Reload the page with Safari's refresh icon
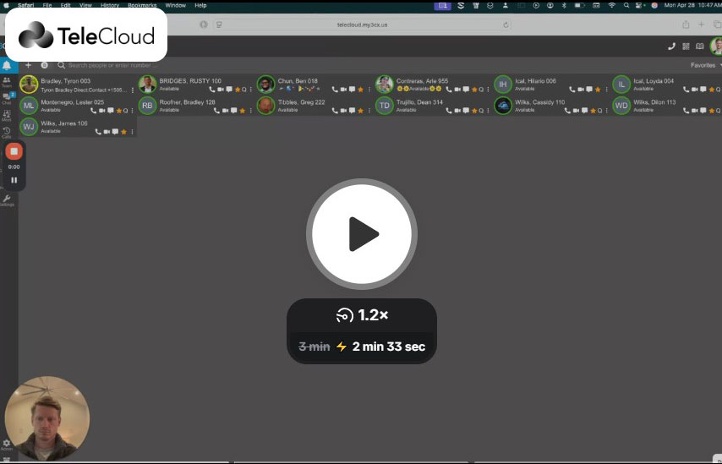This screenshot has height=464, width=722. pyautogui.click(x=506, y=25)
